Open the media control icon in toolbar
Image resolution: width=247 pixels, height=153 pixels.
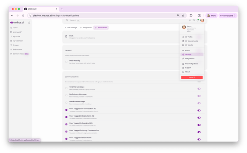point(199,15)
